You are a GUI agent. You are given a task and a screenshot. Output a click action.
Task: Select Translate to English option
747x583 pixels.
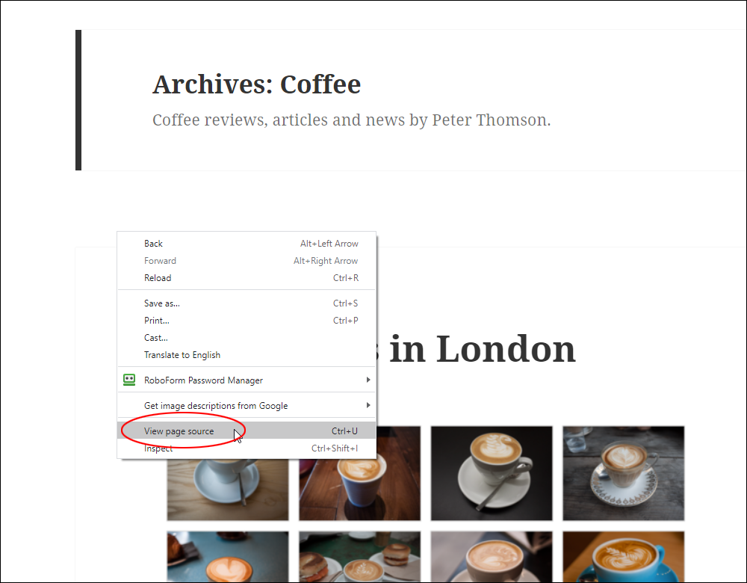247,355
